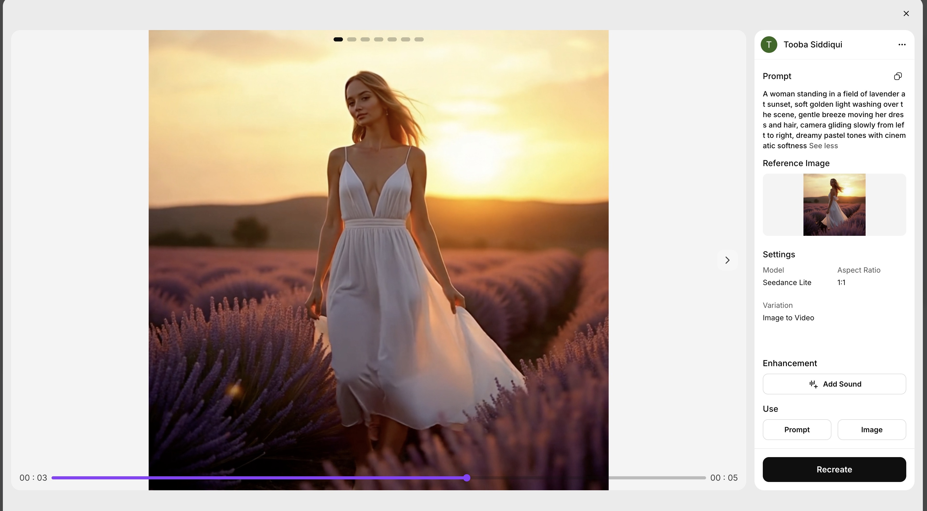Click the 00 : 03 elapsed time label
This screenshot has height=511, width=927.
(33, 478)
